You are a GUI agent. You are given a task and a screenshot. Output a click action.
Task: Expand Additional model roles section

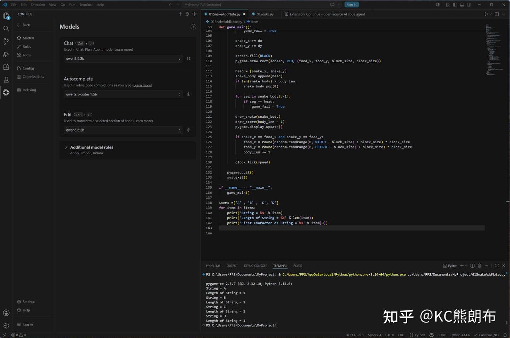(x=128, y=150)
